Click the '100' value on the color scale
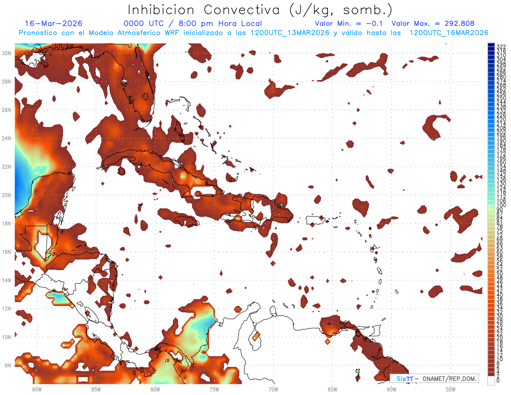Viewport: 511px width, 395px height. [501, 205]
